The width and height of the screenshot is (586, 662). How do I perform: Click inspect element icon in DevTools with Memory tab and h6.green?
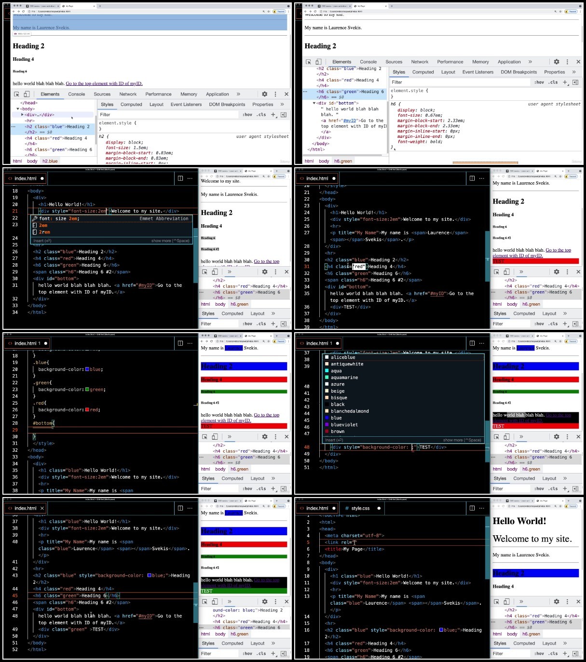point(308,62)
